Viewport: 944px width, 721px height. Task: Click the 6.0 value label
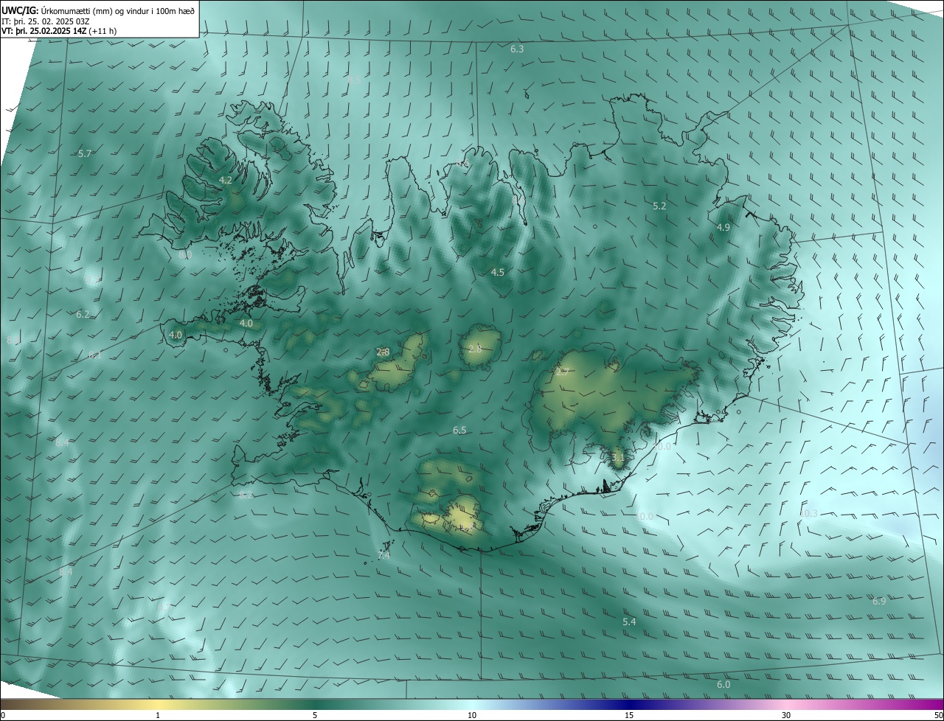click(723, 686)
